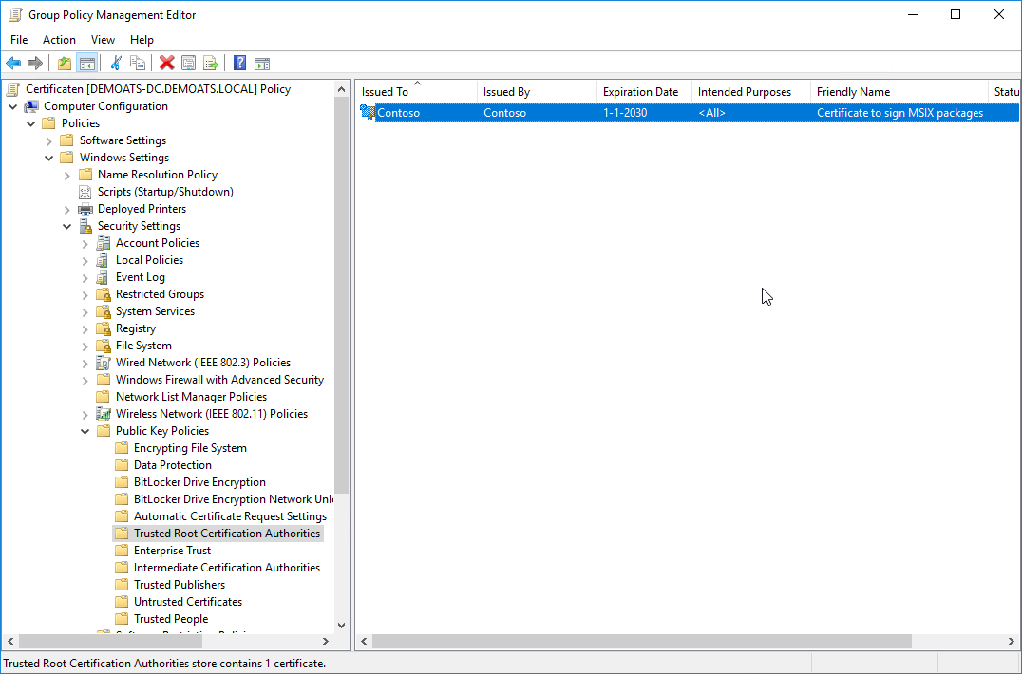Sort by Expiration Date column header
The image size is (1022, 674).
[x=640, y=92]
